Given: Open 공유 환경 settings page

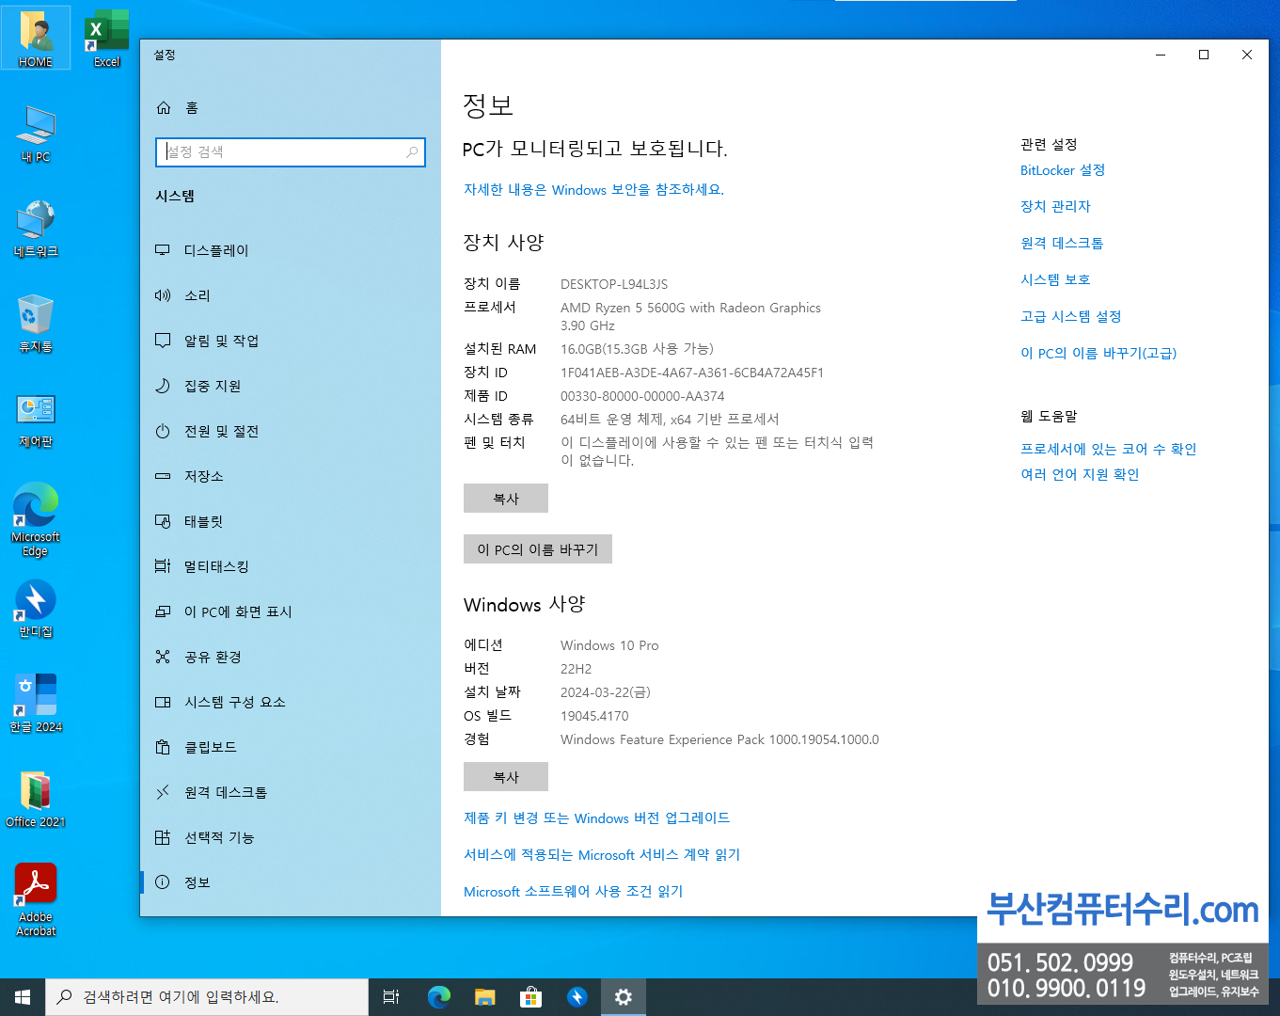Looking at the screenshot, I should click(x=291, y=657).
